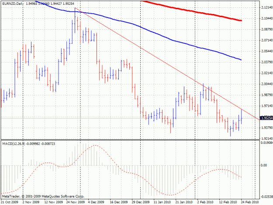Click the 4 Dec 2009 date label

96,202
